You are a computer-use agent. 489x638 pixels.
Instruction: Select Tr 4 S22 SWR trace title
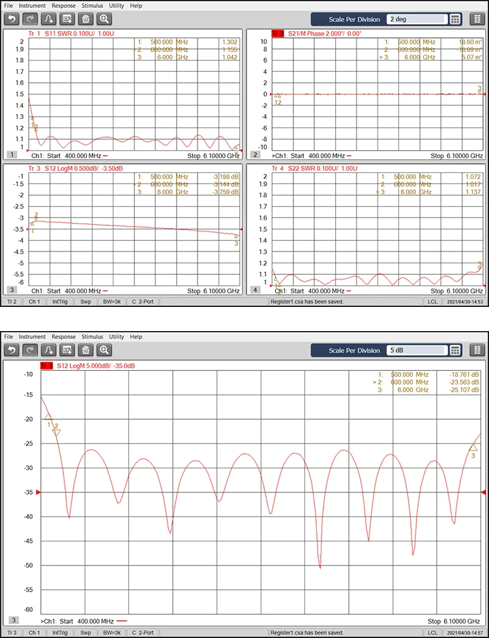pos(314,168)
